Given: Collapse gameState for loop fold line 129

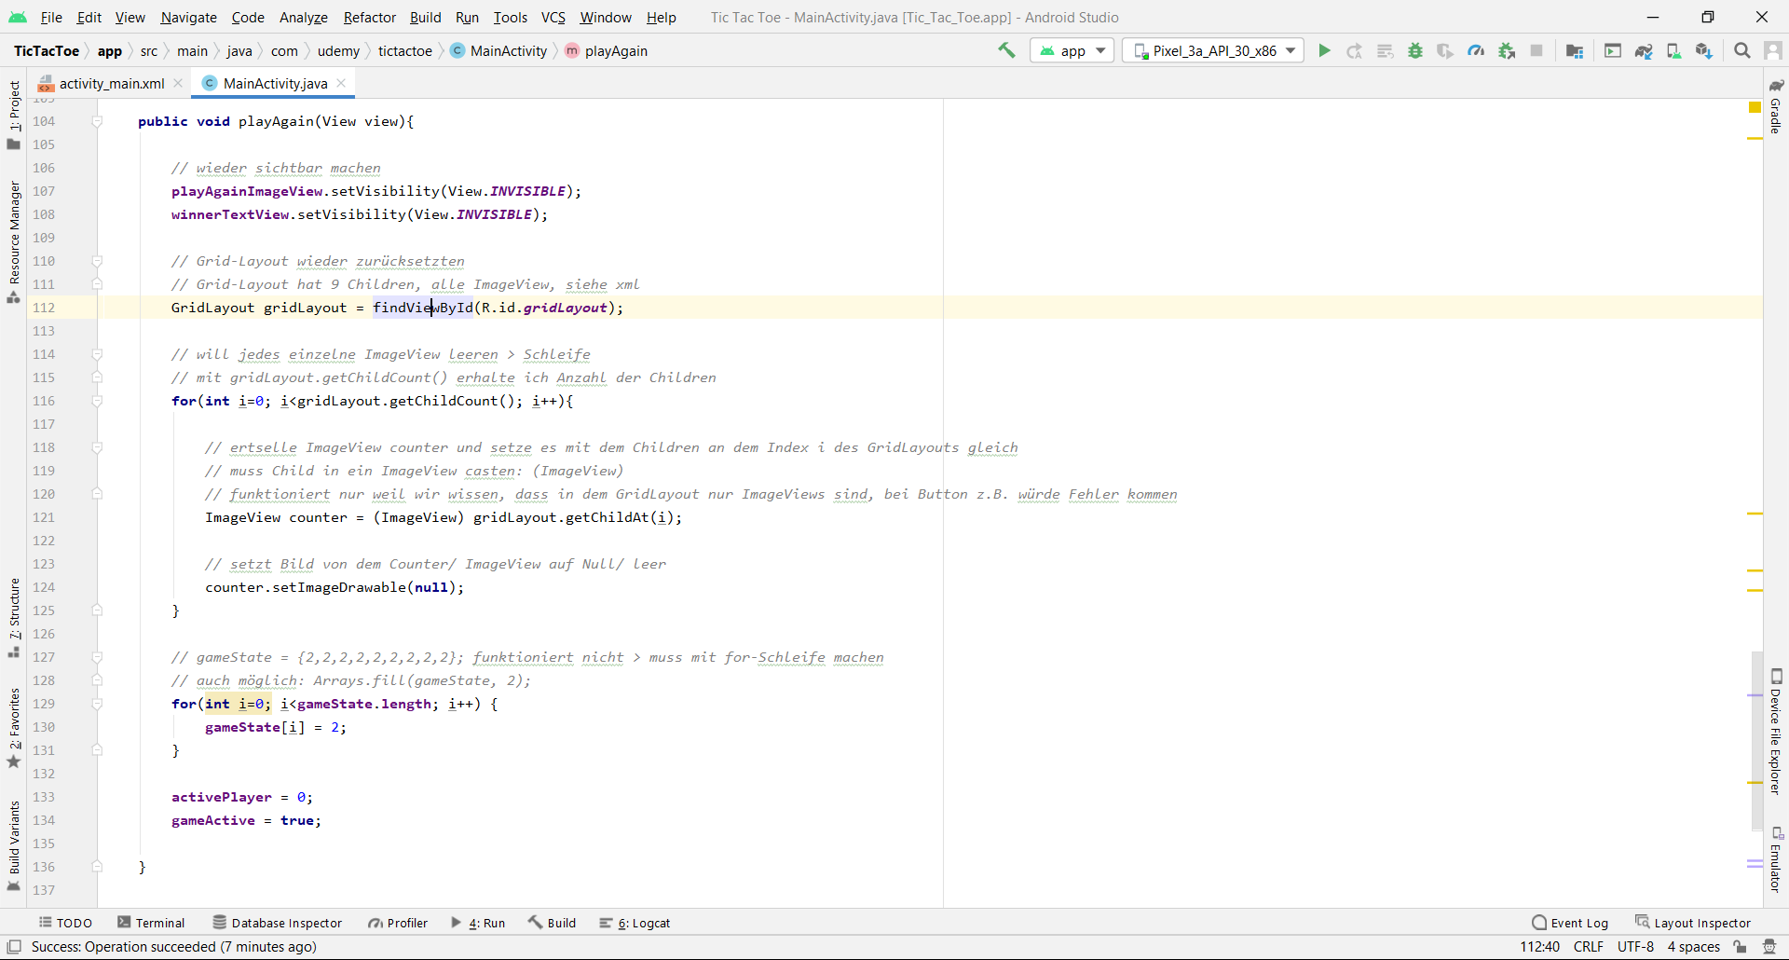Looking at the screenshot, I should [97, 704].
